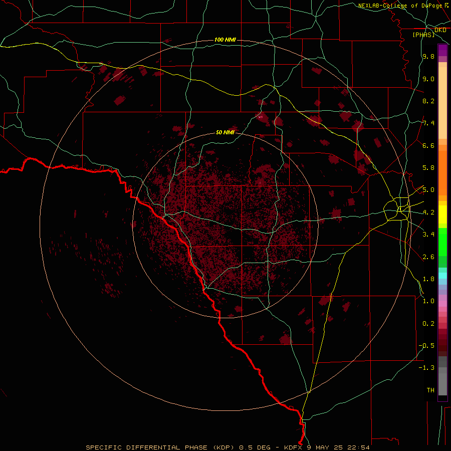Click the NEXLAB-College of DuPage header text

[x=400, y=6]
